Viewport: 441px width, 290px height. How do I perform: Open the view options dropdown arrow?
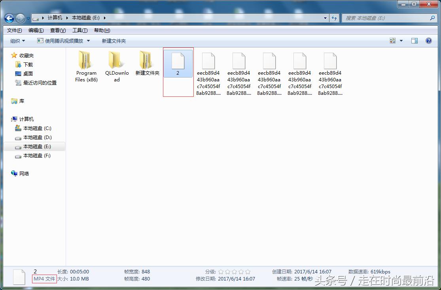click(x=401, y=41)
